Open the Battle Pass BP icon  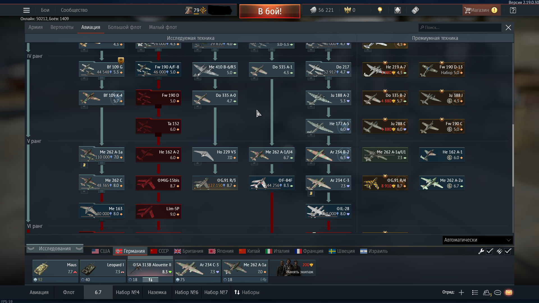pos(415,10)
